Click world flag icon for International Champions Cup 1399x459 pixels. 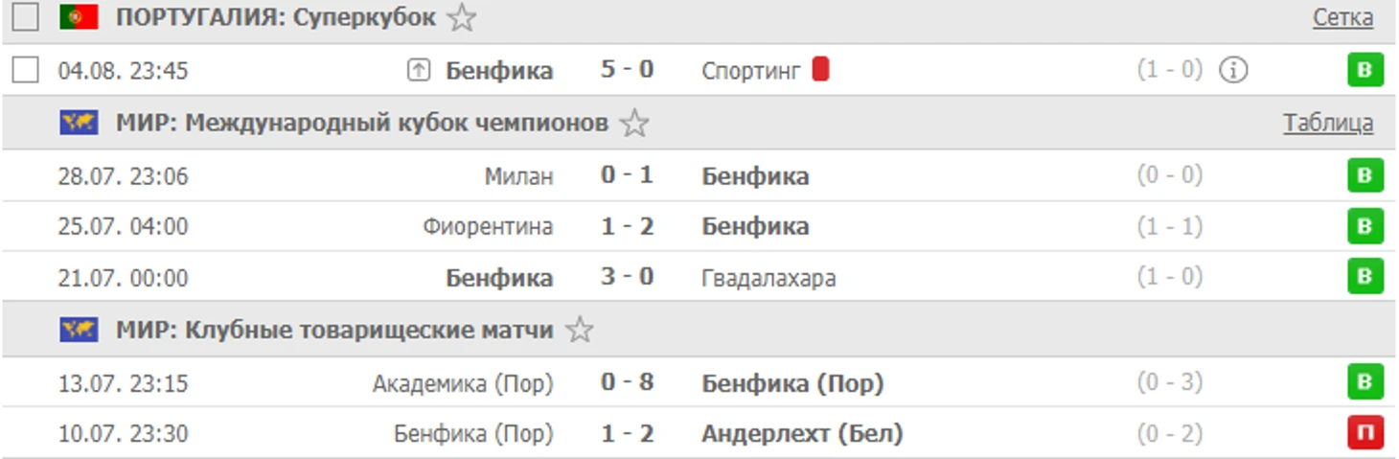79,123
